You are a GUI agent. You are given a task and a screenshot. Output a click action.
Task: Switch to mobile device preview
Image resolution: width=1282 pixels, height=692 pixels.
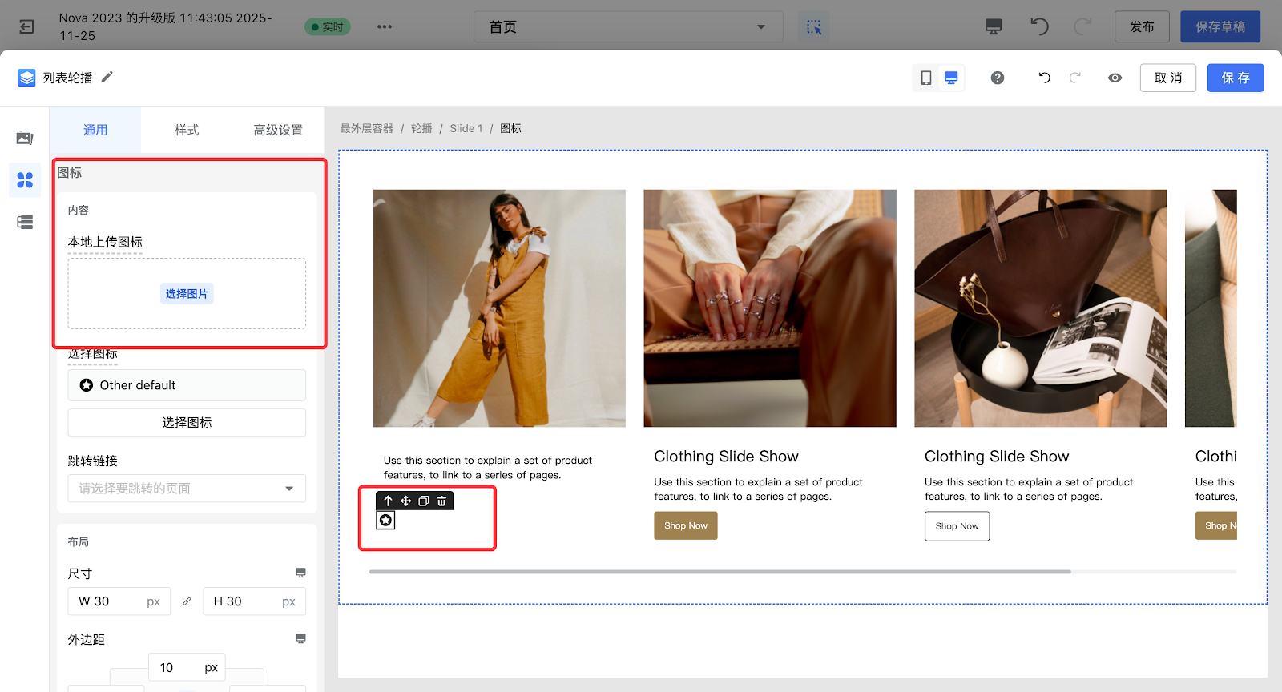click(926, 78)
